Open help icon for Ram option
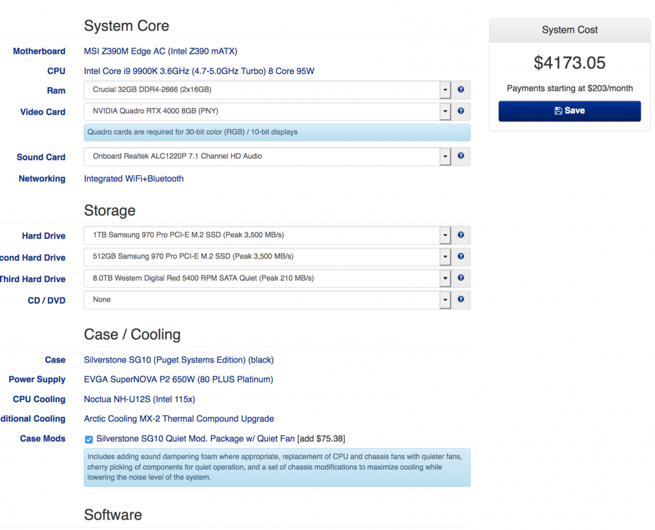Image resolution: width=655 pixels, height=530 pixels. 460,90
